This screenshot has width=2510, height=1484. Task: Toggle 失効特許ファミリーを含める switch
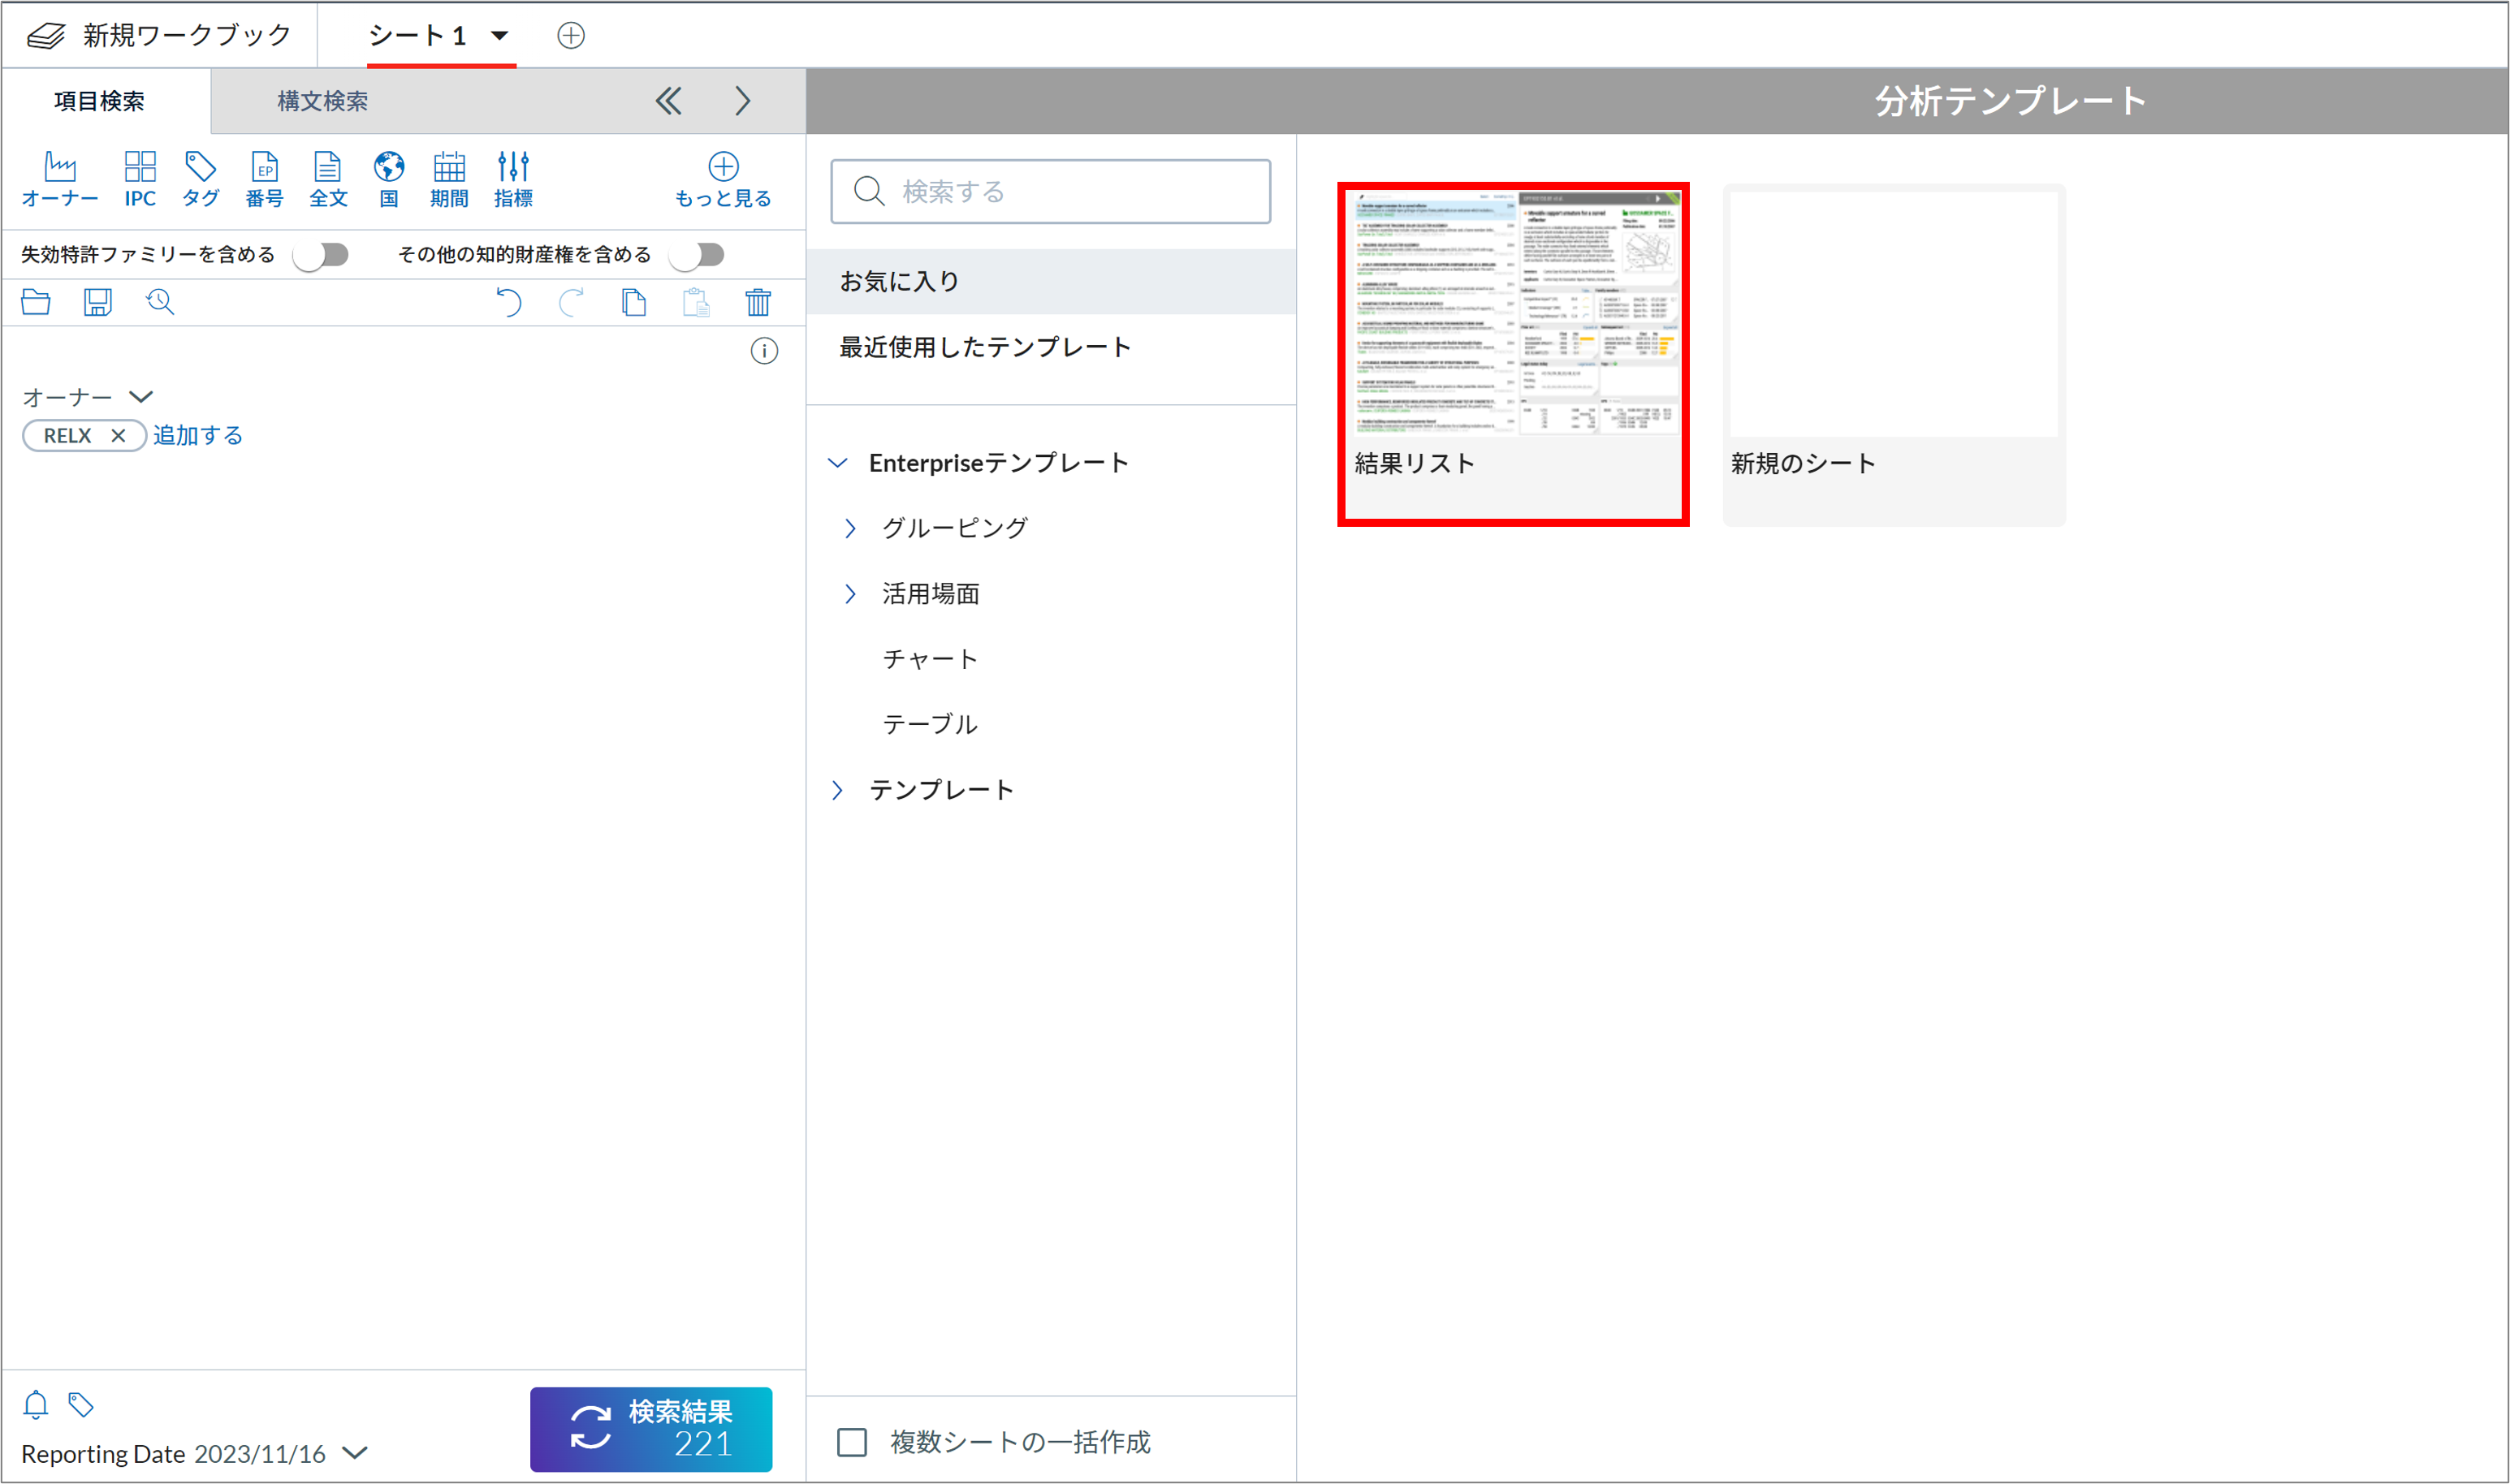(321, 255)
